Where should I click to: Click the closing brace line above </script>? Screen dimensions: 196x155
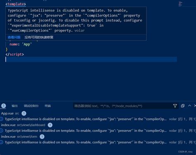7,49
